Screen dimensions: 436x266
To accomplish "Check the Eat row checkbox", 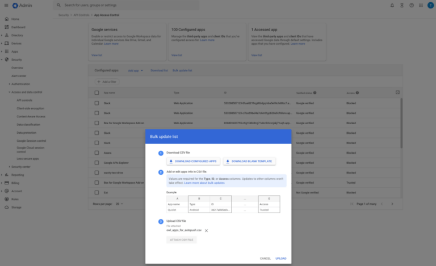I will point(97,192).
